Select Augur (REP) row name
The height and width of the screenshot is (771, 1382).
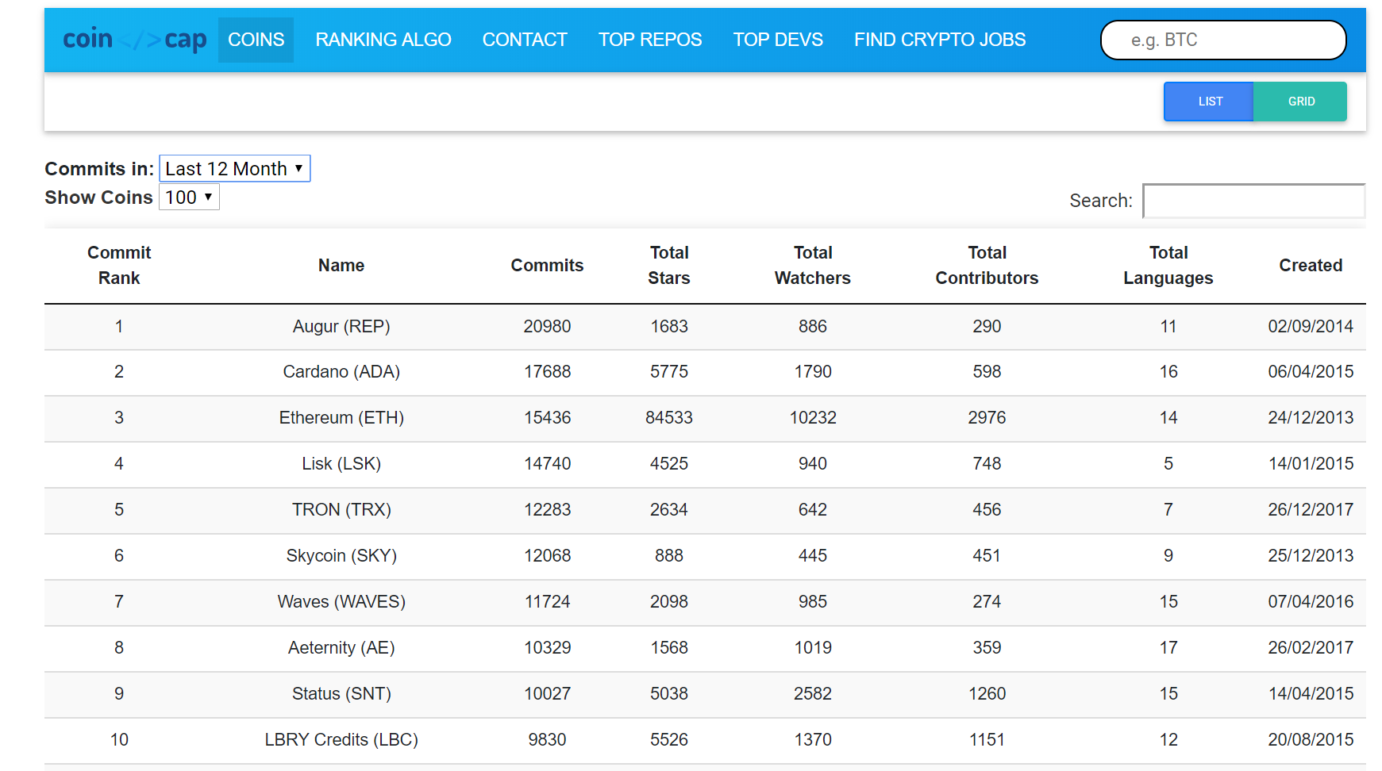coord(341,327)
